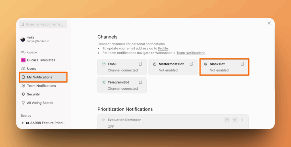Open My Notifications in sidebar
Screen dimensions: 291x147
tap(40, 77)
